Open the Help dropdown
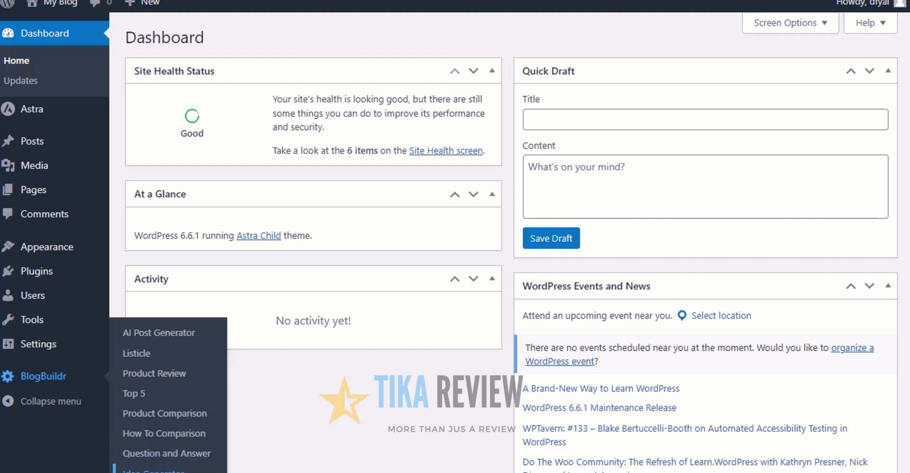910x473 pixels. coord(871,23)
